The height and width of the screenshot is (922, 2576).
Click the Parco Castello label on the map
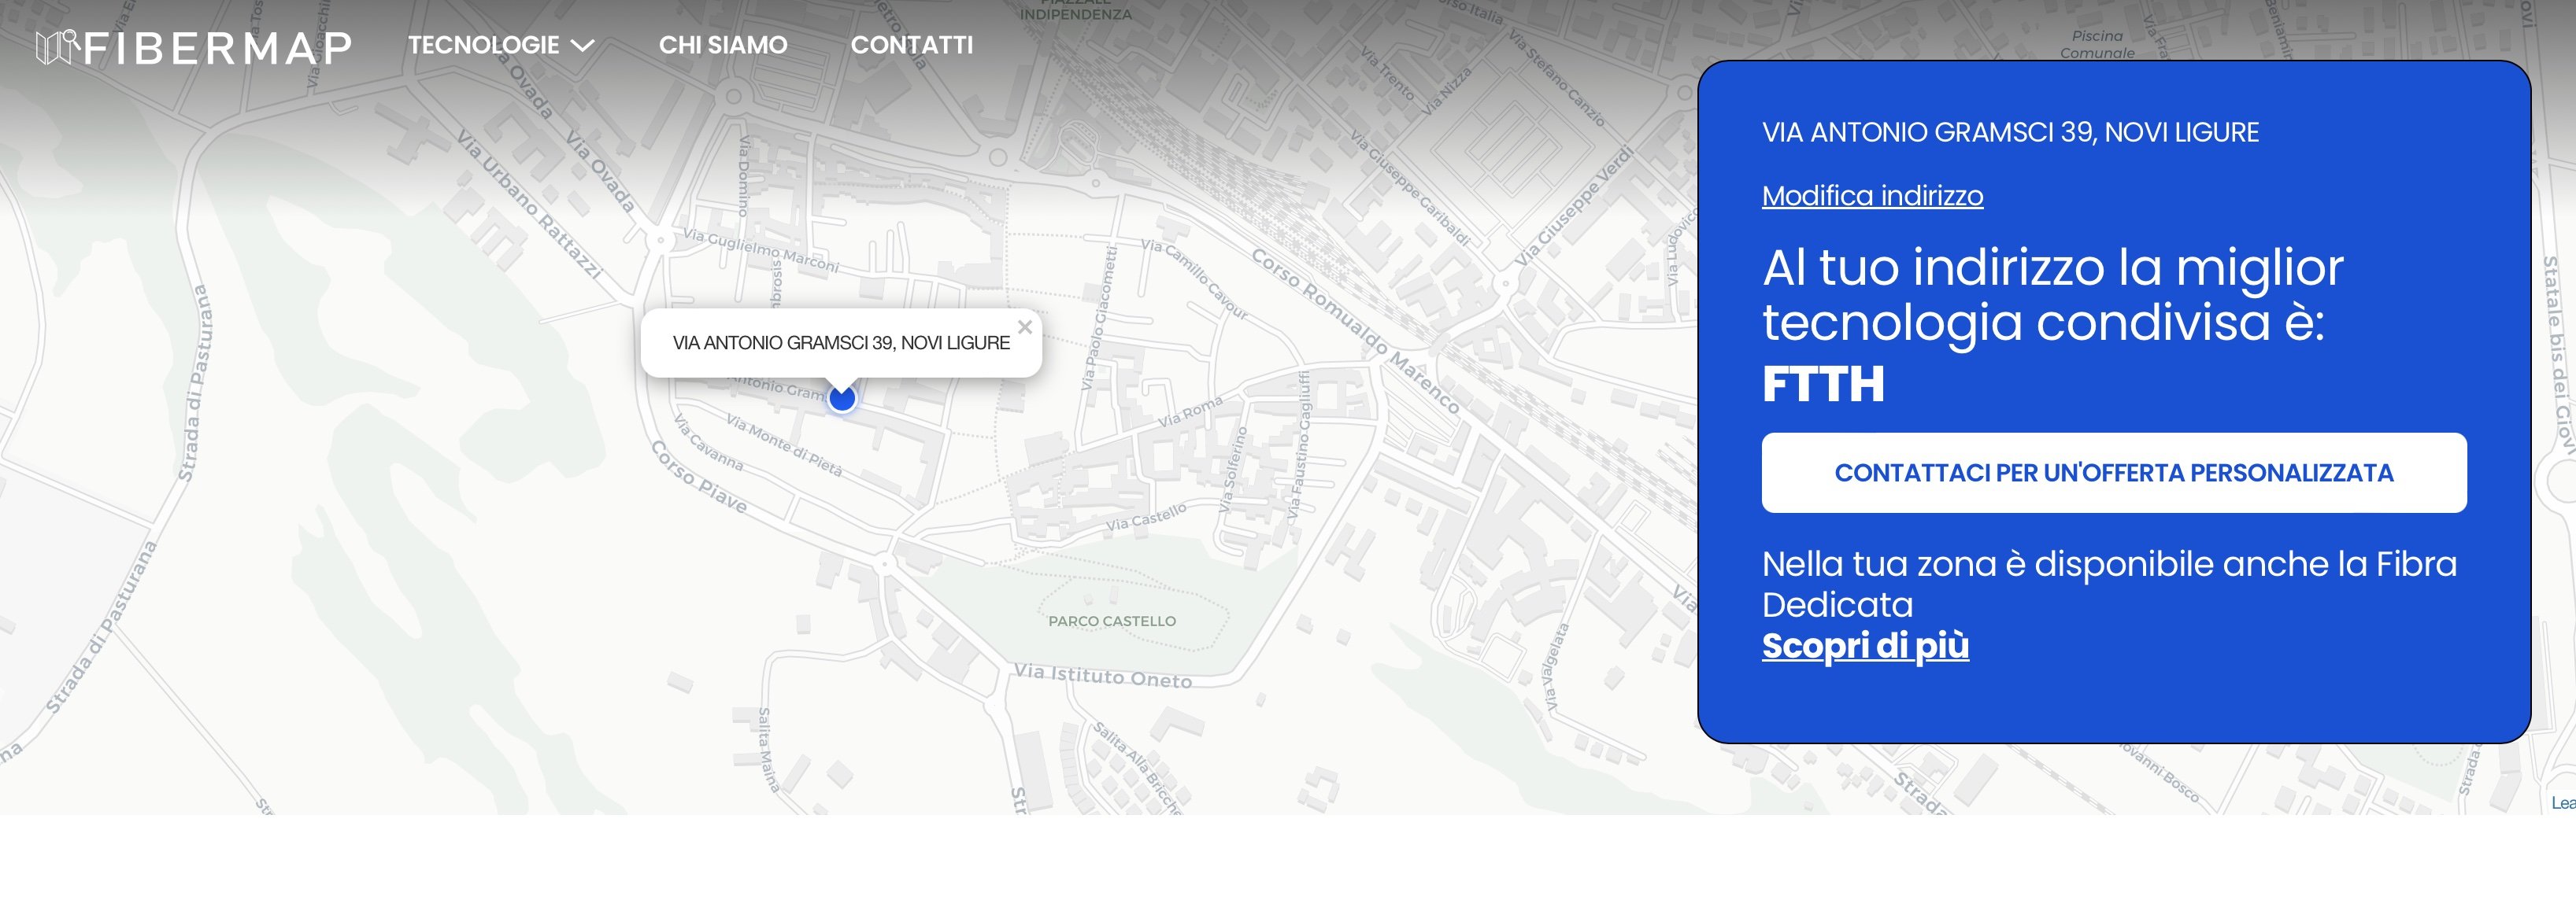click(x=1111, y=621)
